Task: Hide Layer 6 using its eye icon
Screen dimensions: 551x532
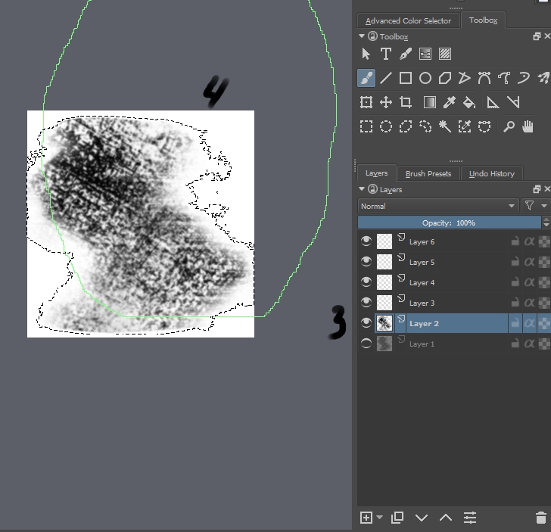Action: click(x=366, y=241)
